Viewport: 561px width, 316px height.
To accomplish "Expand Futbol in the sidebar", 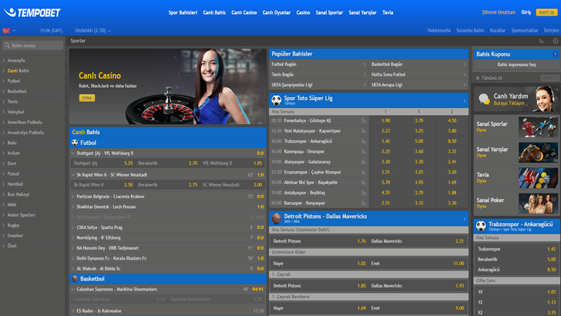I will pos(33,81).
